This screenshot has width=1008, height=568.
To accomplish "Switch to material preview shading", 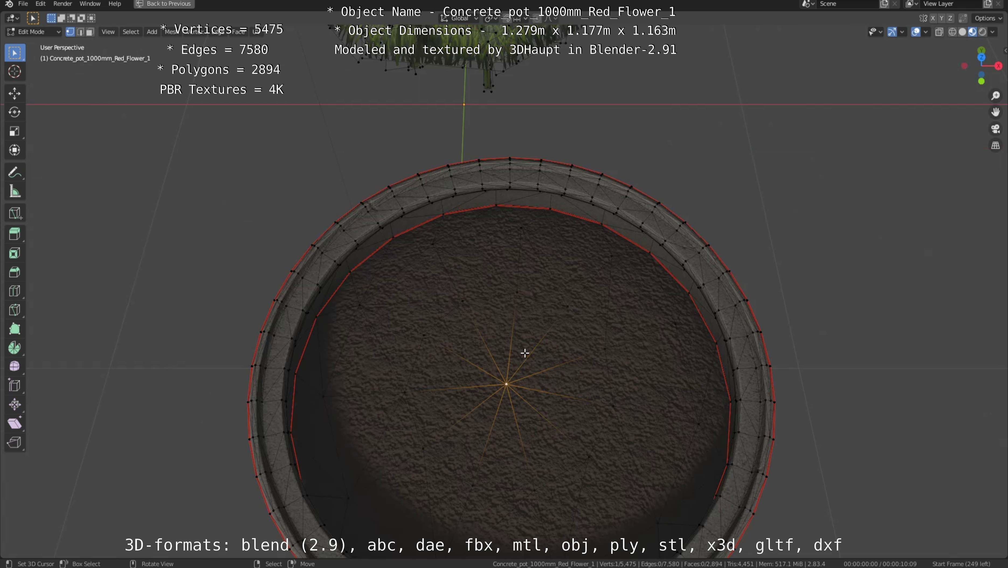I will coord(972,32).
